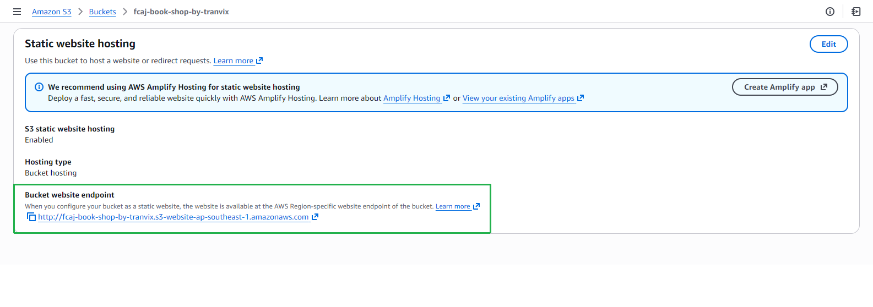
Task: Select the fcaj-book-shop-by-tranvix breadcrumb text
Action: [x=181, y=12]
